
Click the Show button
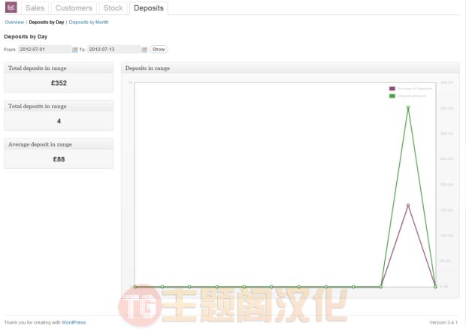pos(159,50)
